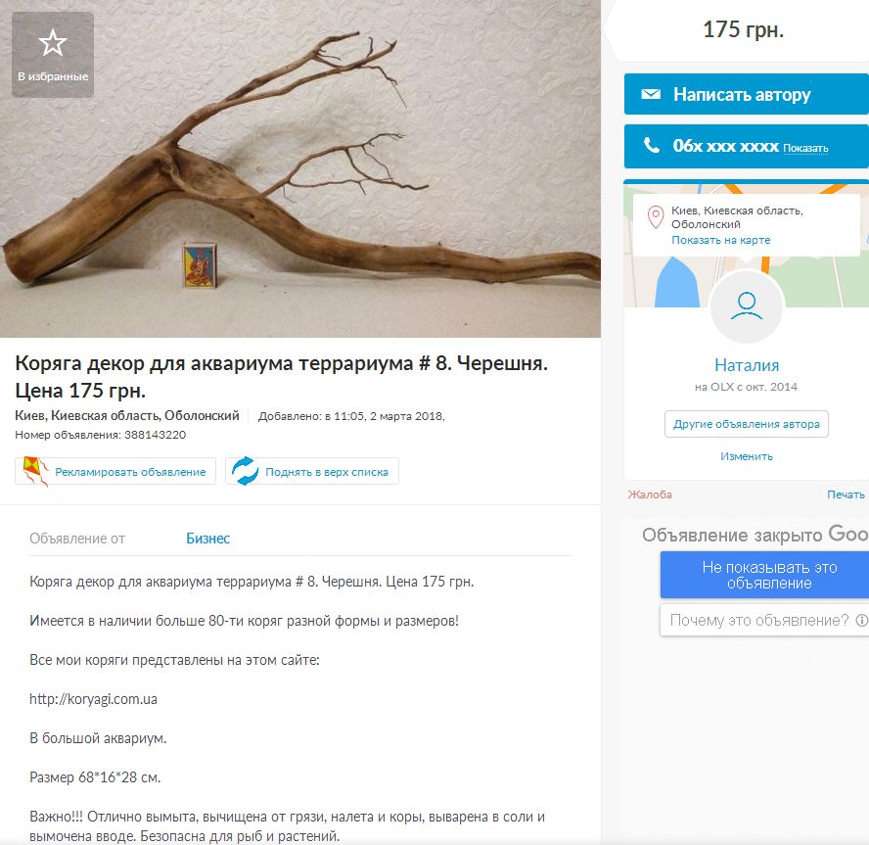Viewport: 869px width, 845px height.
Task: Click the phone handset icon
Action: tap(651, 145)
